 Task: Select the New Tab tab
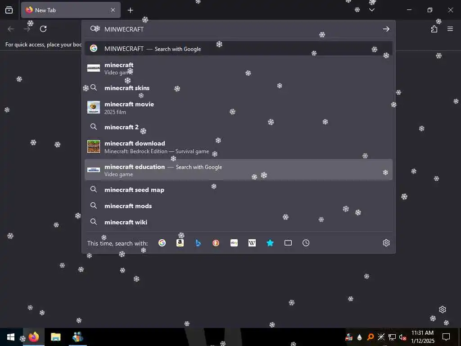click(x=71, y=10)
